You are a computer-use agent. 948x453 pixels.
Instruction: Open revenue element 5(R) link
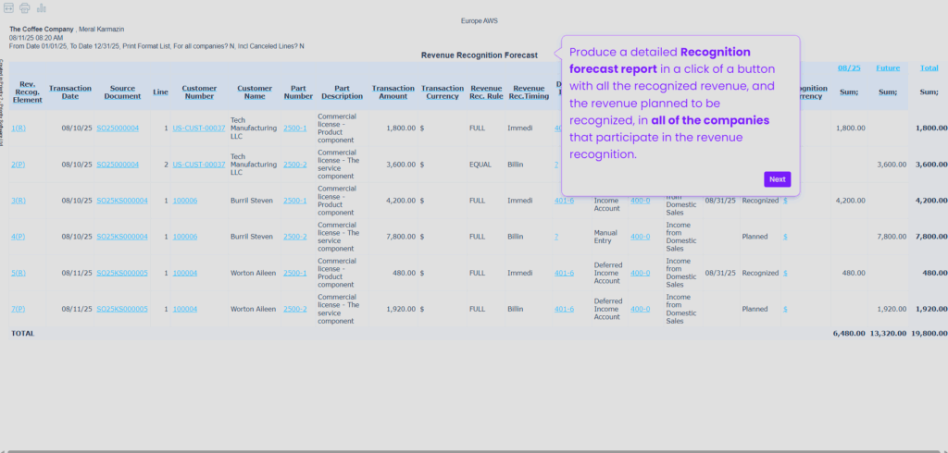(x=19, y=273)
